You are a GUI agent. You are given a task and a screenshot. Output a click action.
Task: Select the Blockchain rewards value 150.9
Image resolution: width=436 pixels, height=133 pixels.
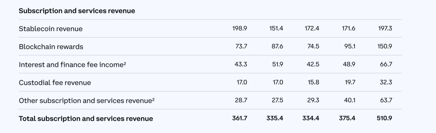coord(385,46)
